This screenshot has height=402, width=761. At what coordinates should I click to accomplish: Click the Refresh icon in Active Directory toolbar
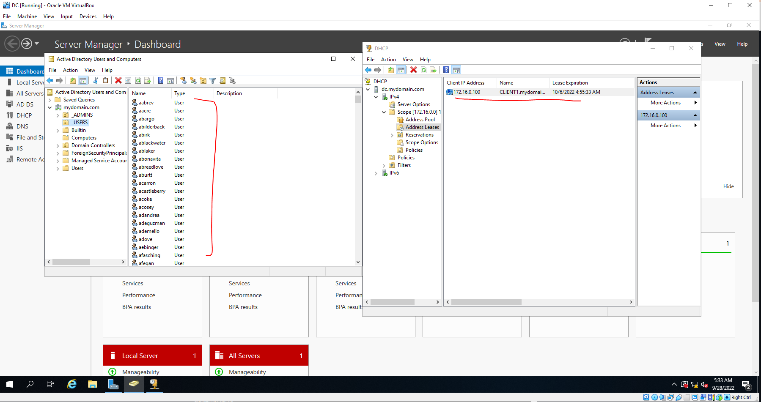(x=138, y=81)
